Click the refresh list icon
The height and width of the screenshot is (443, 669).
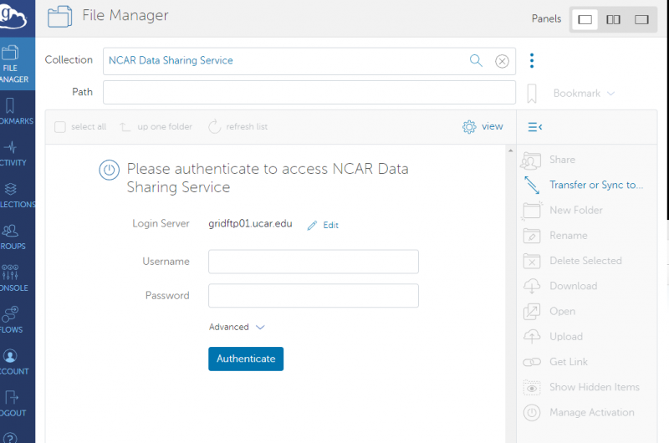(x=214, y=127)
